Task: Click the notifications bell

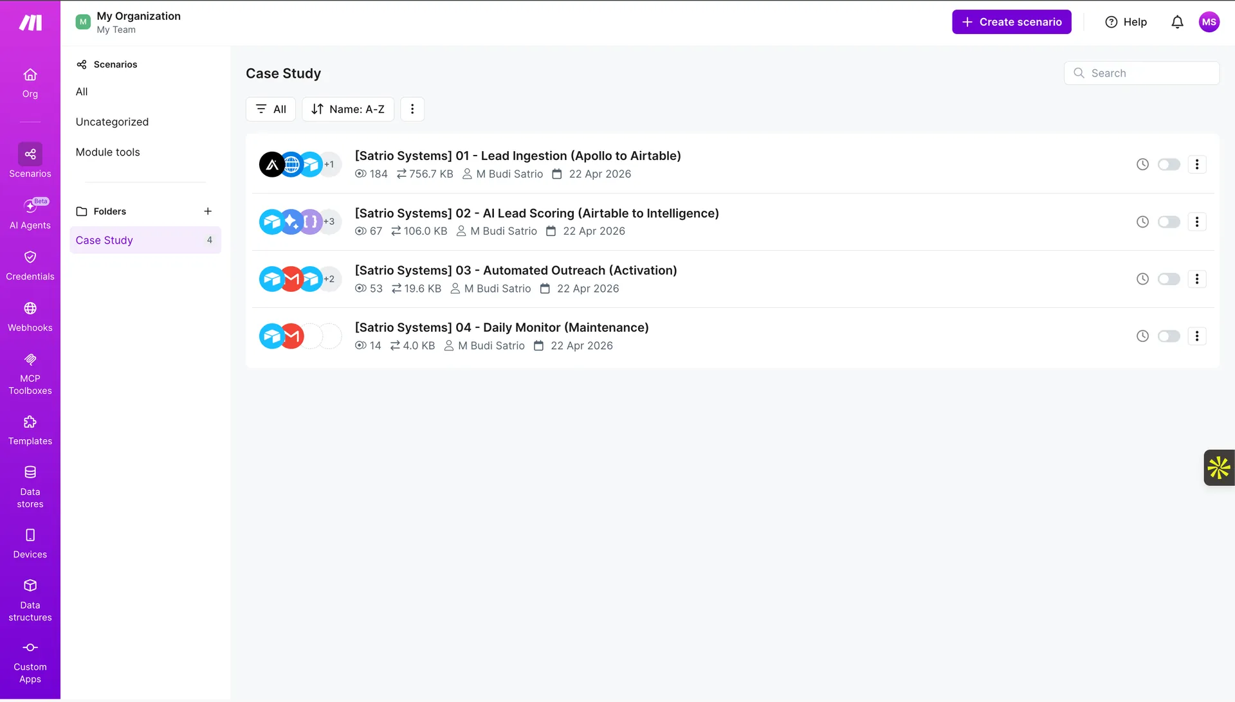Action: pos(1177,21)
